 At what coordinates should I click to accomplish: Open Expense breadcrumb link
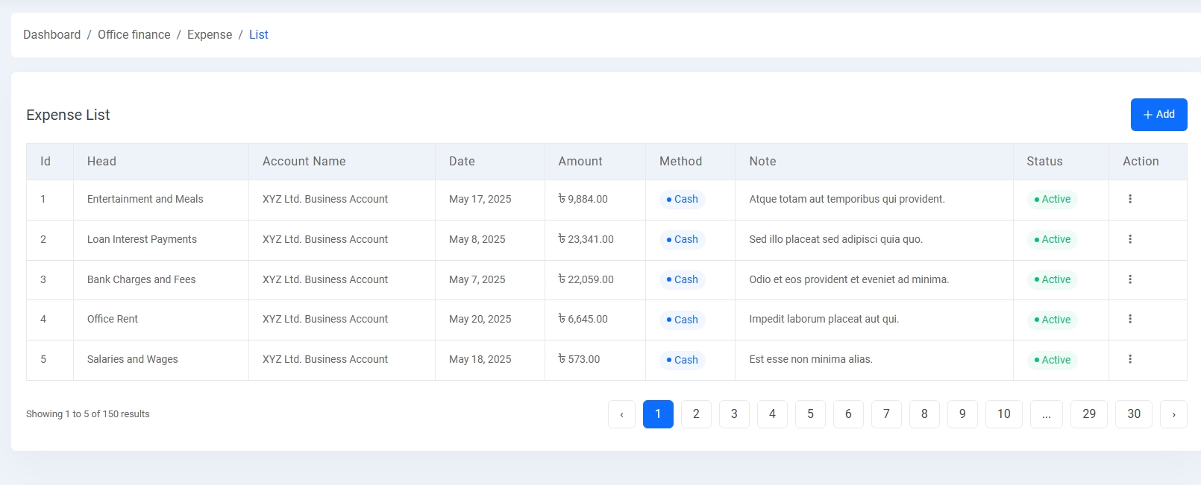(x=210, y=35)
